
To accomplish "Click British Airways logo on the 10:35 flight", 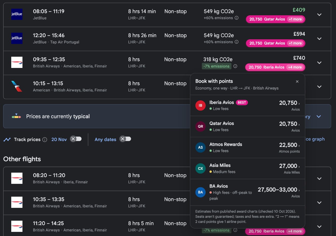I will [x=17, y=202].
